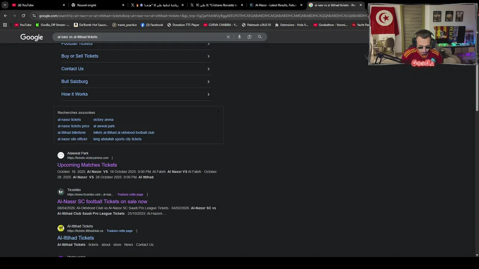Open the GooBa_Off Stream bookmark

[52, 25]
